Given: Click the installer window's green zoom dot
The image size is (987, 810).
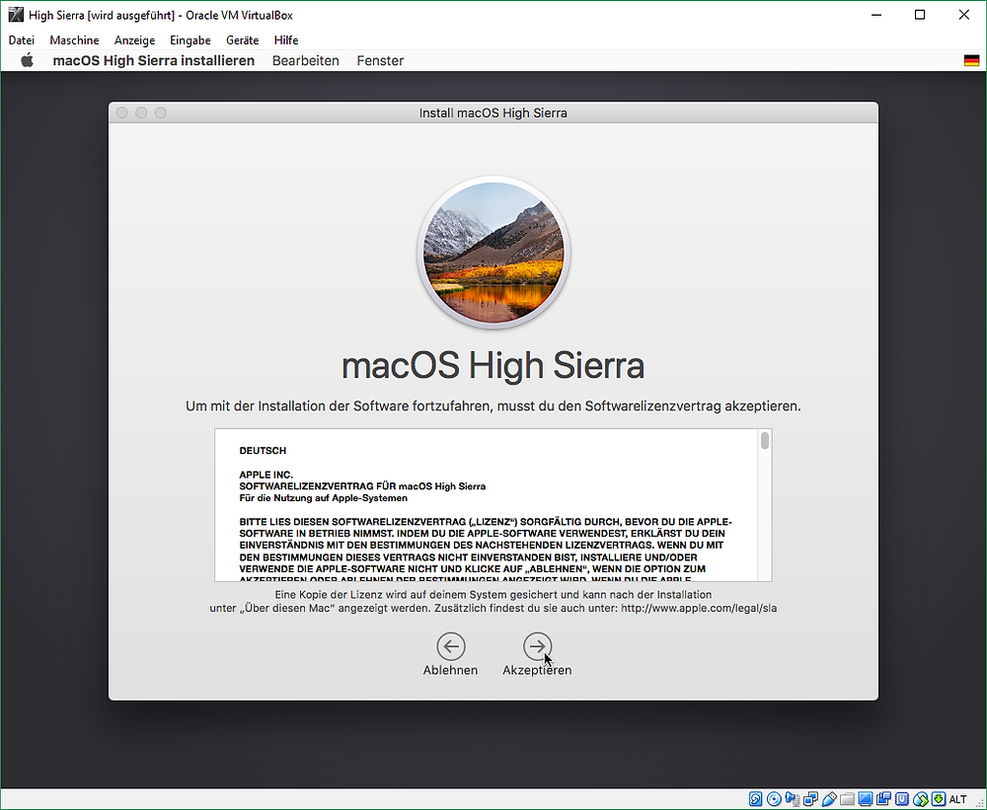Looking at the screenshot, I should tap(161, 112).
